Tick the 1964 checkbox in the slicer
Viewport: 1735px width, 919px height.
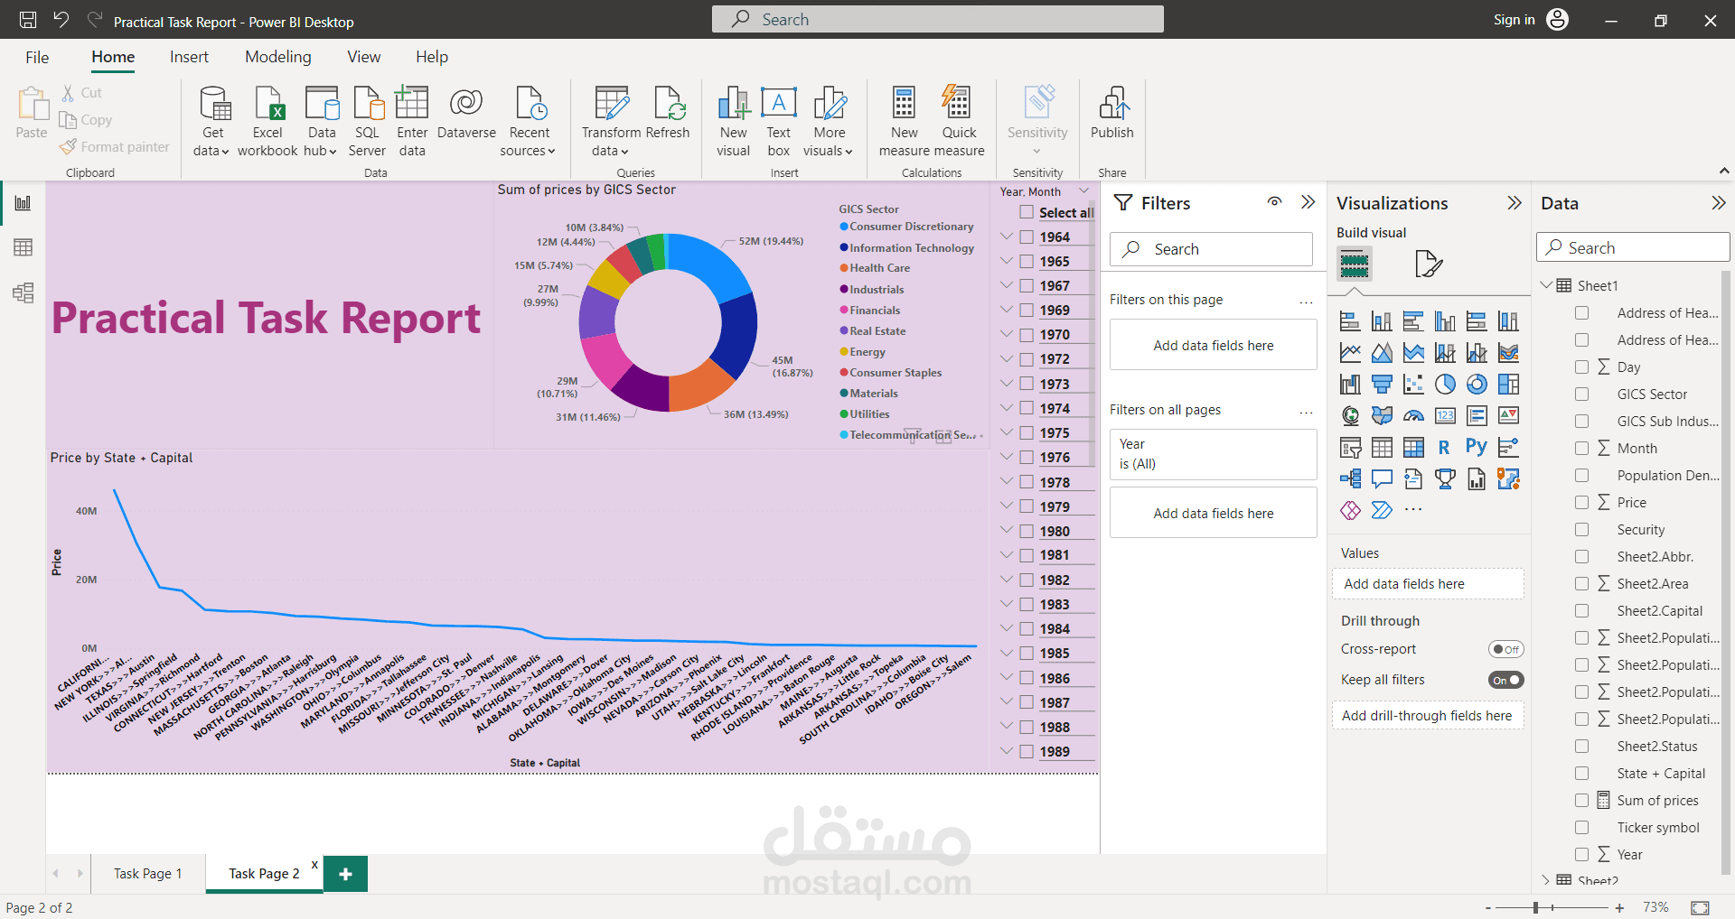tap(1027, 237)
